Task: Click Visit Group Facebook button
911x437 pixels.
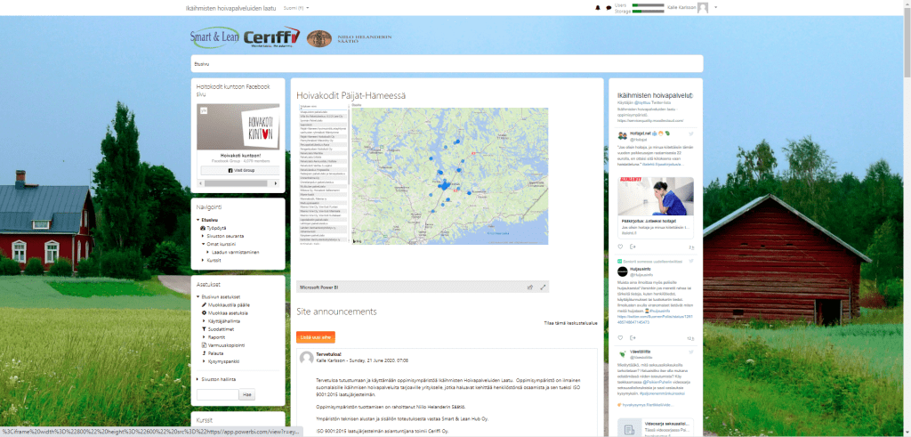Action: tap(240, 169)
